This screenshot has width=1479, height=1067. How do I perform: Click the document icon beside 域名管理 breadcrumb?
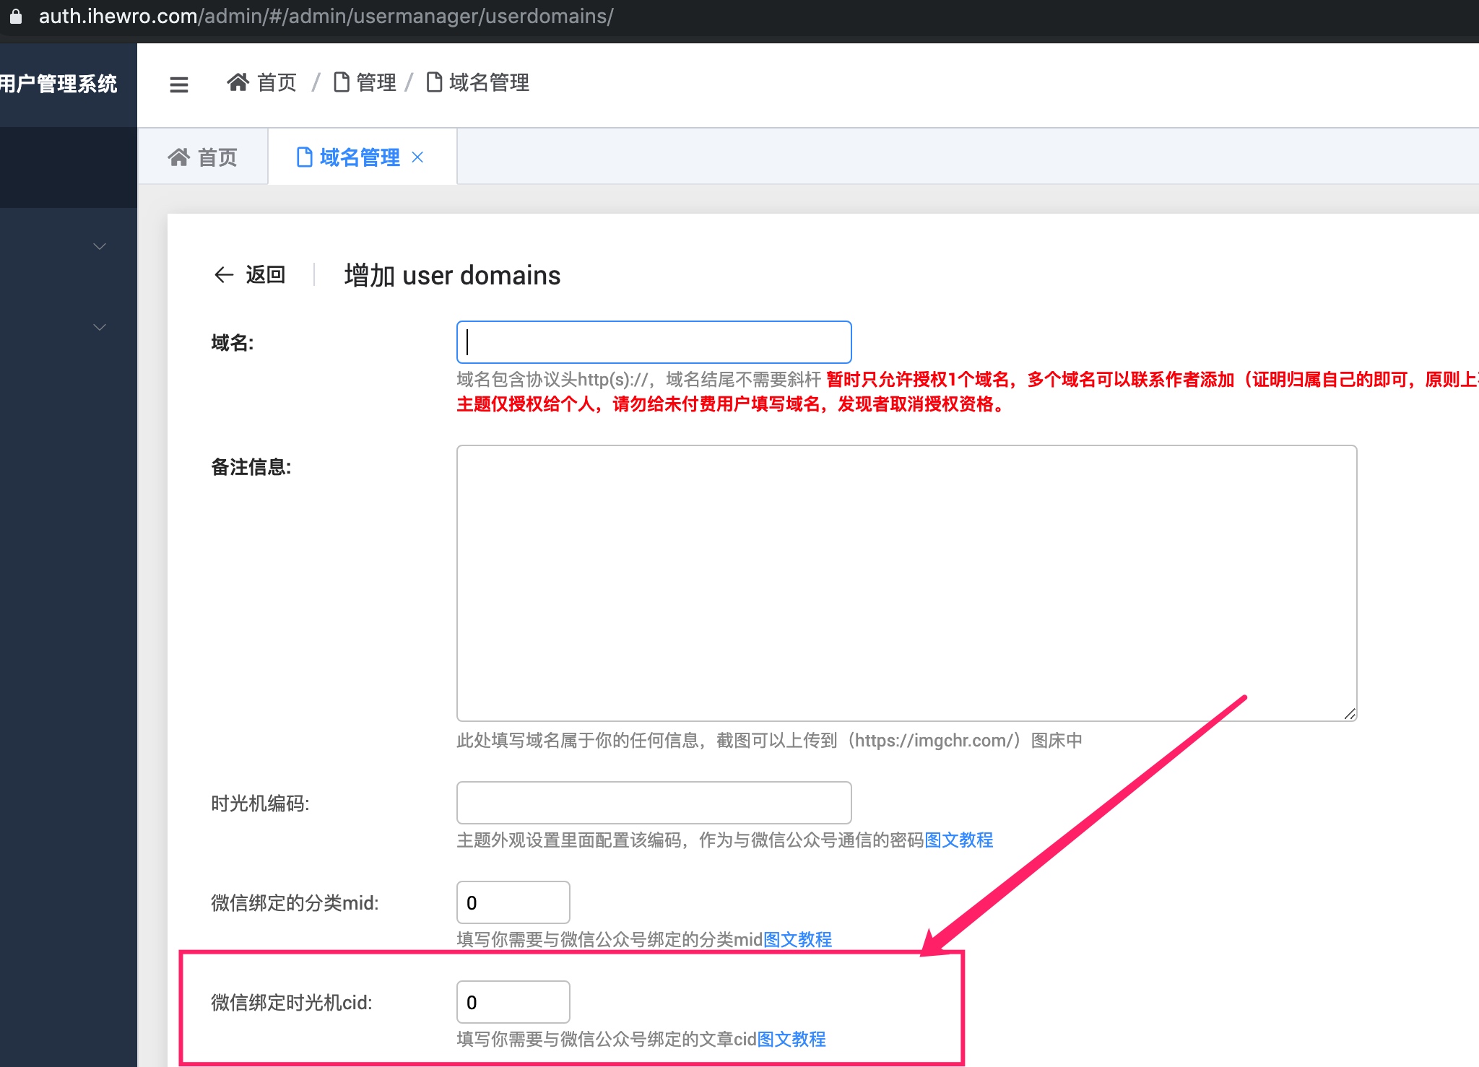coord(434,82)
